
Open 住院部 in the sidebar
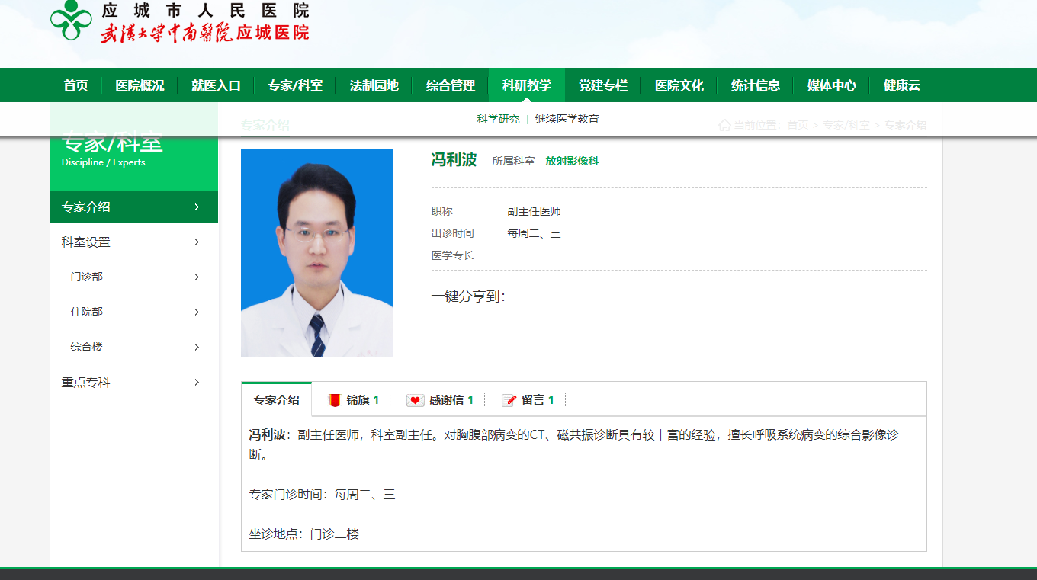pyautogui.click(x=134, y=312)
